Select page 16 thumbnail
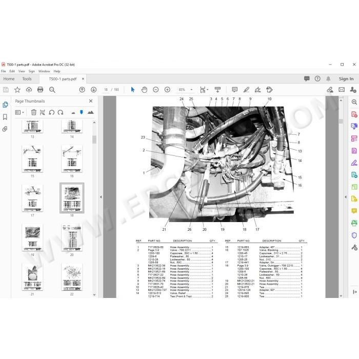359x359 pixels. click(x=72, y=159)
